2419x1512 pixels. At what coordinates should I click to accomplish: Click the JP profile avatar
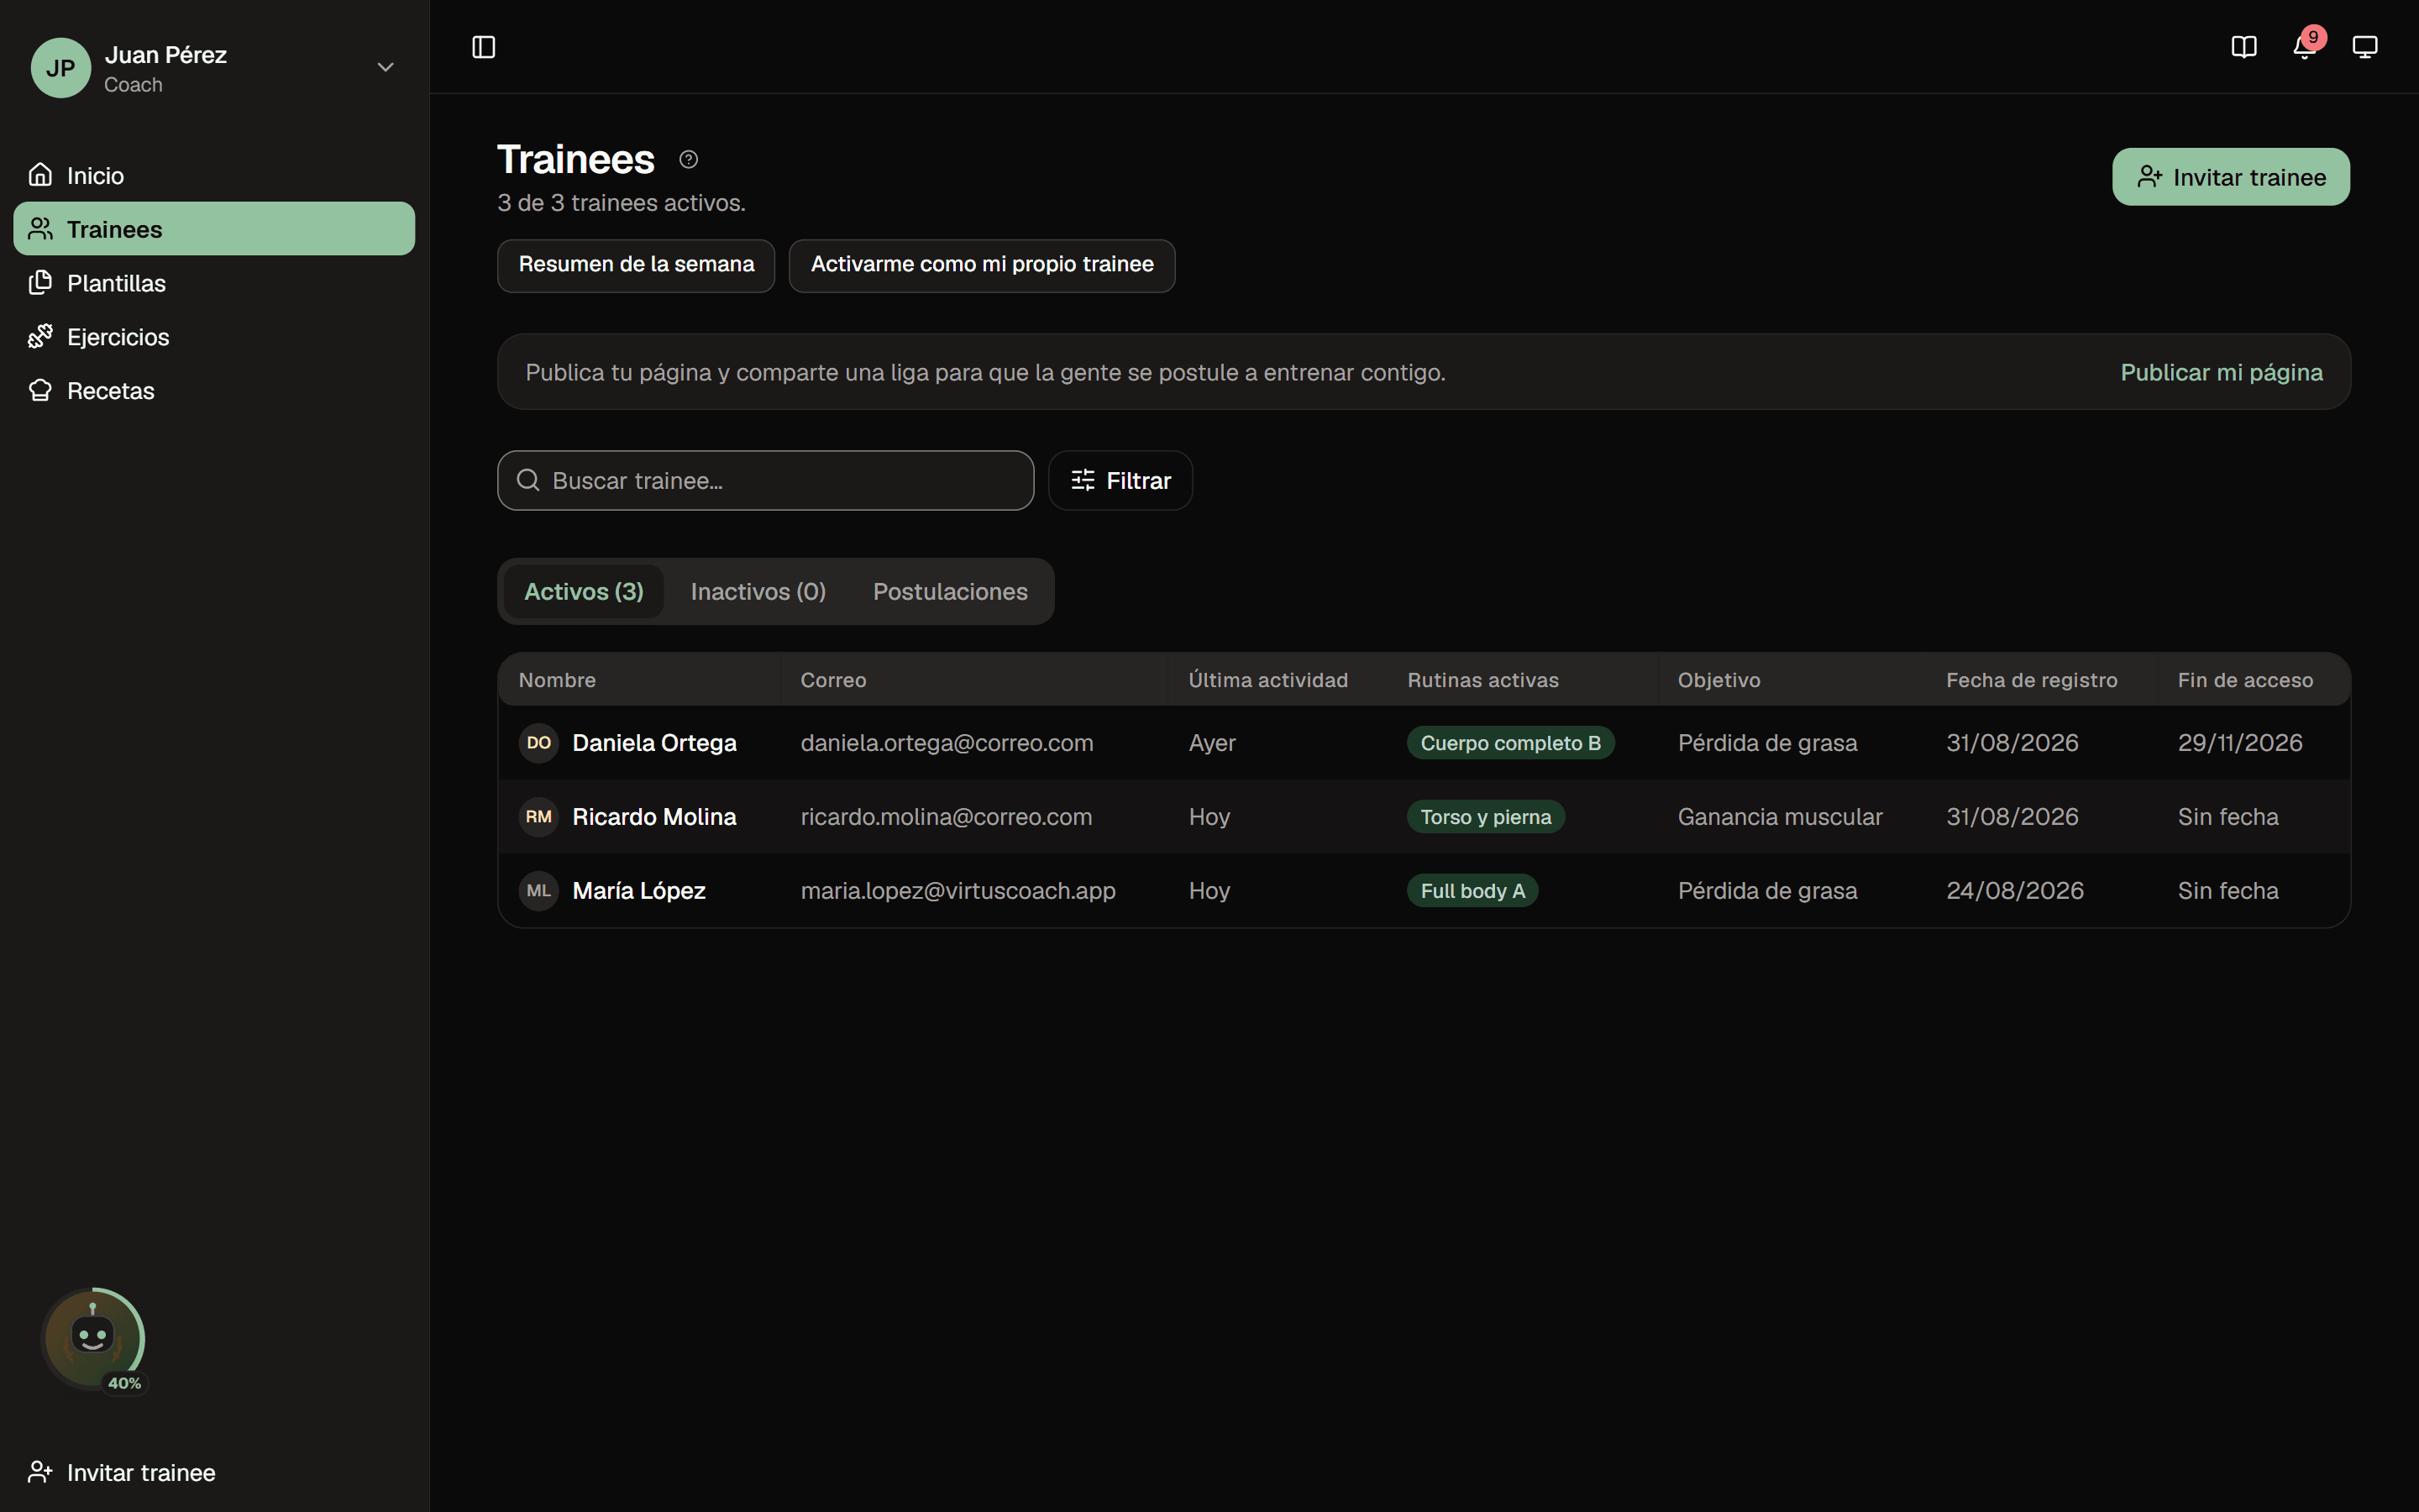61,68
